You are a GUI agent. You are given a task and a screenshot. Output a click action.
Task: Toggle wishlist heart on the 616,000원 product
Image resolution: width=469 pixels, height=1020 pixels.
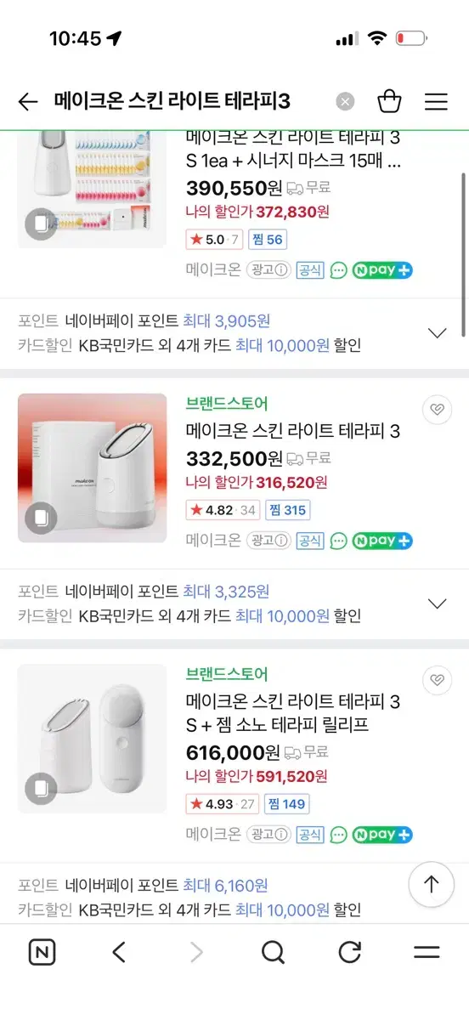click(x=437, y=680)
